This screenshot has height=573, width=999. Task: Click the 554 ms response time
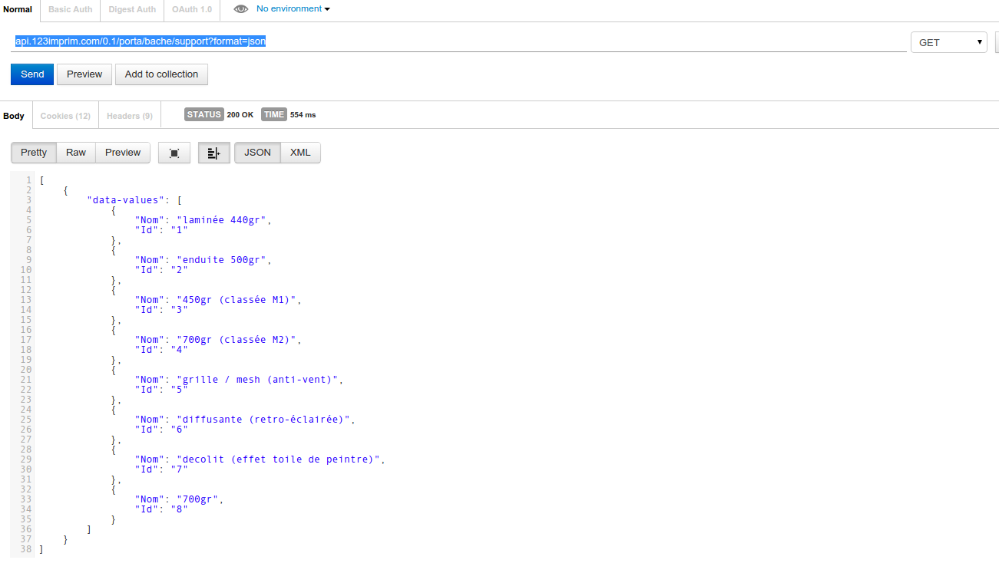(303, 115)
